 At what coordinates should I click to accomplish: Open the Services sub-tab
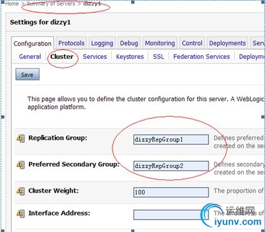click(95, 56)
